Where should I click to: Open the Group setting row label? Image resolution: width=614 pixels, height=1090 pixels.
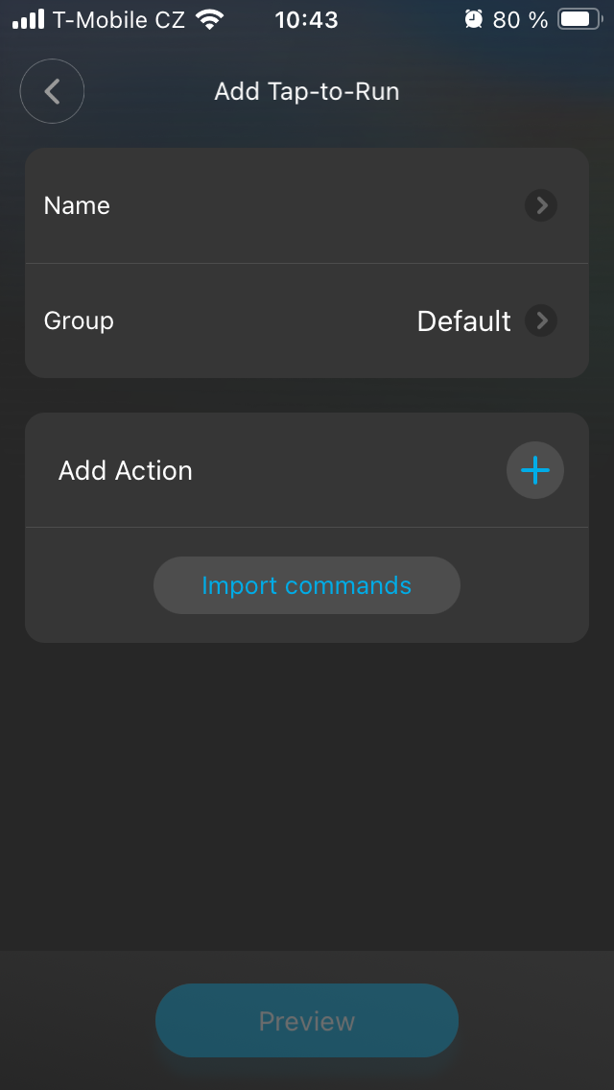click(79, 320)
